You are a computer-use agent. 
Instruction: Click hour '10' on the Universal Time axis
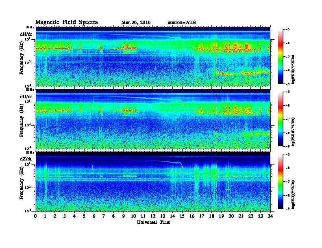point(133,216)
